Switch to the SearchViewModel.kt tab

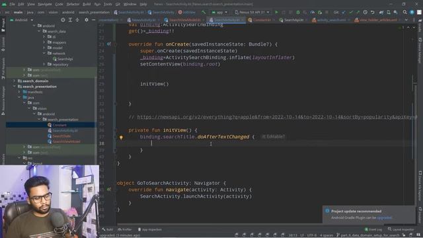(184, 20)
